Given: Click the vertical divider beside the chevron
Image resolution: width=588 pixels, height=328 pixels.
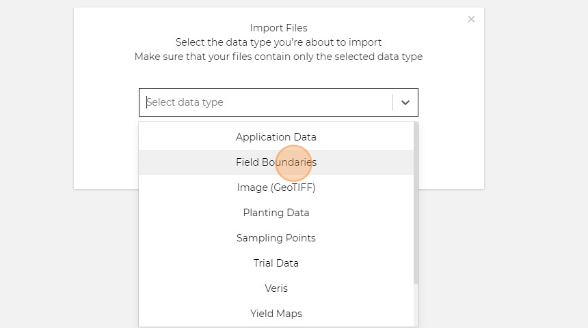Looking at the screenshot, I should coord(393,102).
